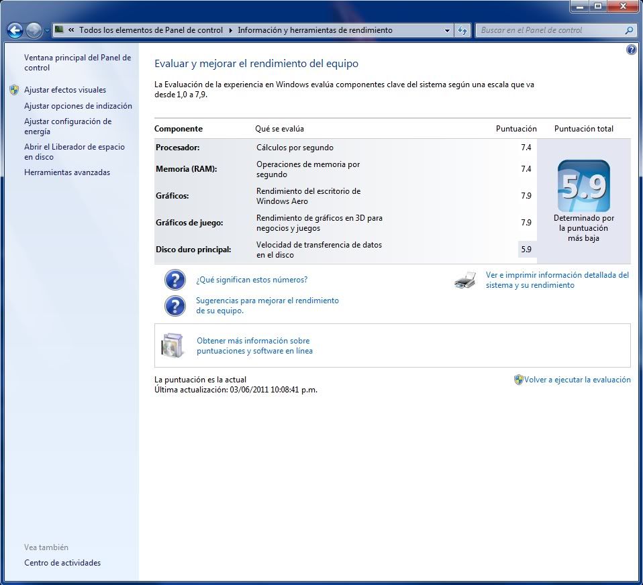
Task: Expand the arrow after 'Todos los elementos' breadcrumb
Action: coord(230,30)
